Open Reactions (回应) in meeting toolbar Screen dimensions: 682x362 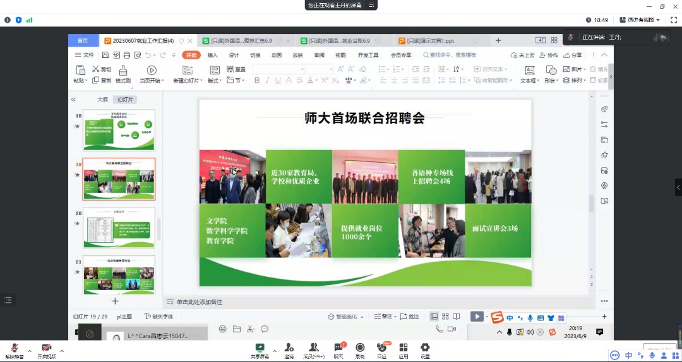tap(382, 350)
